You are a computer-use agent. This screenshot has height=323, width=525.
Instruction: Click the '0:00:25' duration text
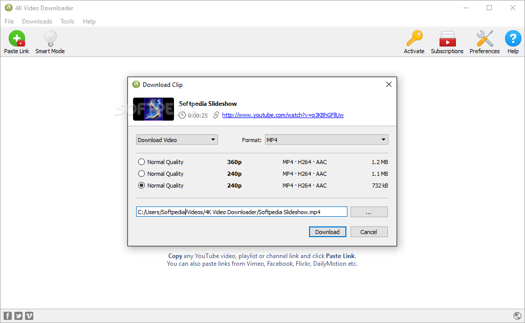(x=198, y=116)
